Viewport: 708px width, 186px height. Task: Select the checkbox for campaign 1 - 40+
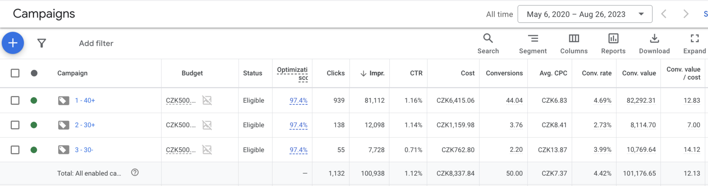click(15, 100)
